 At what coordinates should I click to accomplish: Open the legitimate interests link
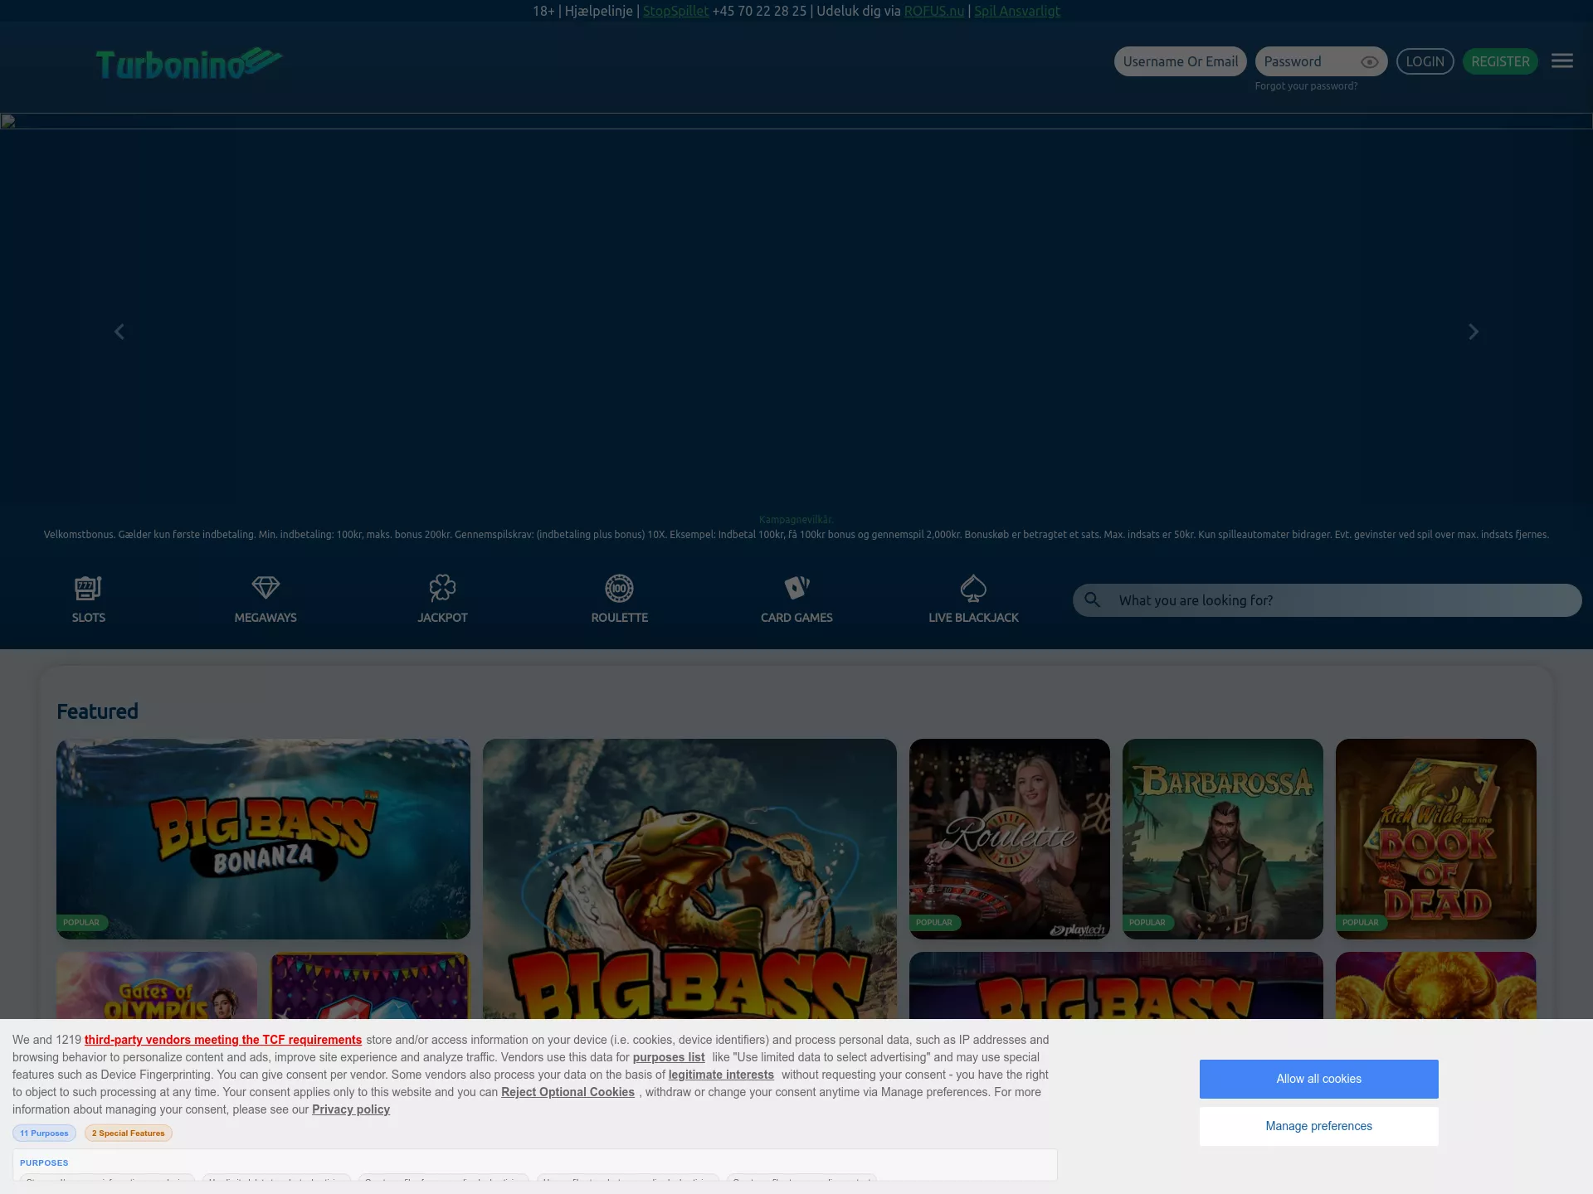tap(721, 1075)
